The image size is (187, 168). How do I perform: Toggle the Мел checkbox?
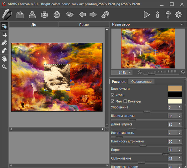coord(113,101)
